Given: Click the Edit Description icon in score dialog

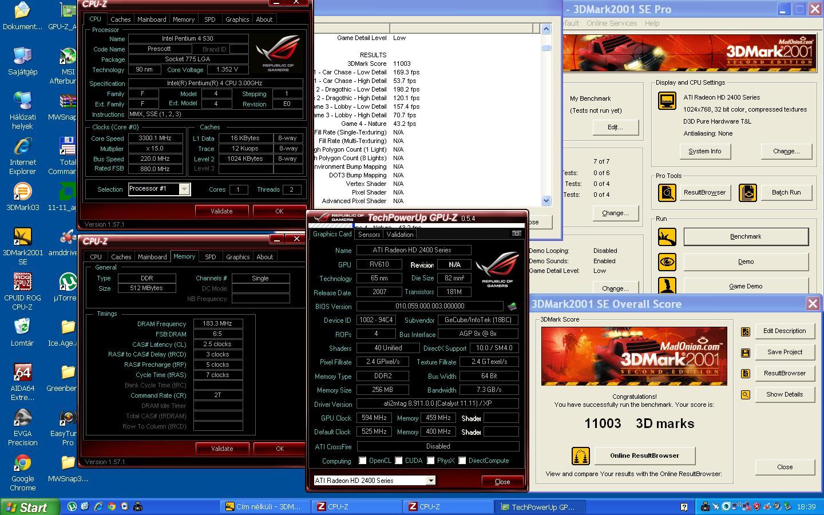Looking at the screenshot, I should pos(745,331).
